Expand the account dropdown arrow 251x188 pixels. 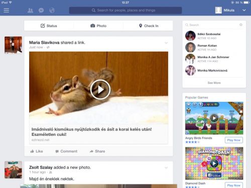point(244,11)
